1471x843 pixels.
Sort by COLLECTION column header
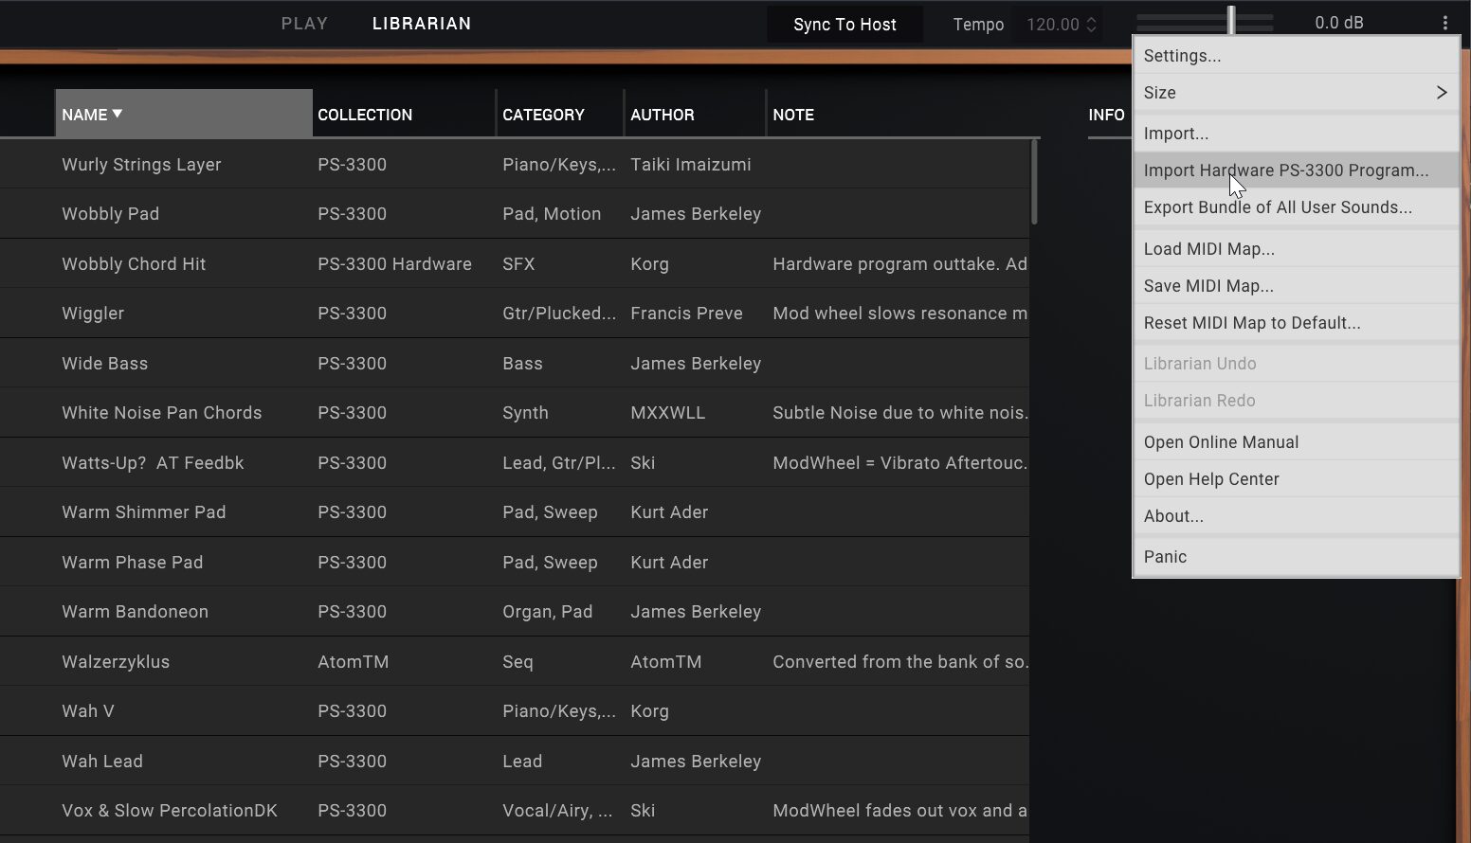[x=365, y=115]
